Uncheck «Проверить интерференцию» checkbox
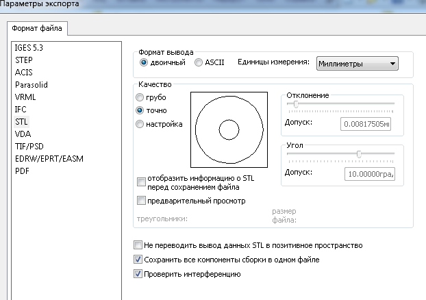426x300 pixels. coord(138,275)
